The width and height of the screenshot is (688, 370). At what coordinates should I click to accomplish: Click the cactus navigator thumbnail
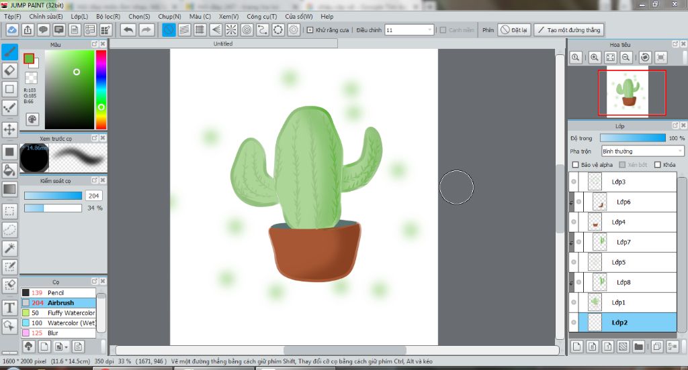(628, 92)
